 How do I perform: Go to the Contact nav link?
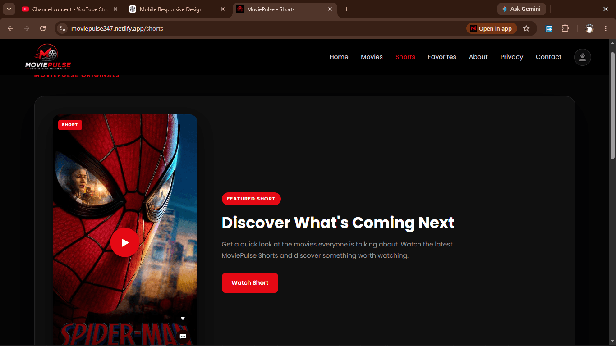point(548,57)
